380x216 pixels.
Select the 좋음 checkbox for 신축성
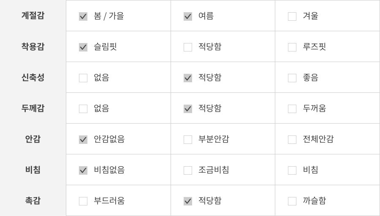click(x=292, y=78)
